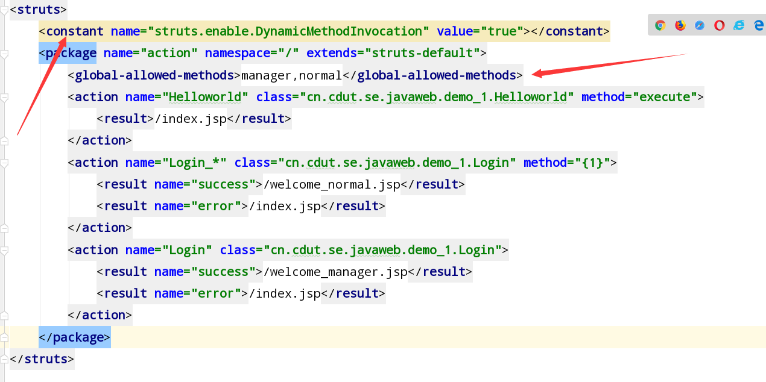Click the "manager,normal" allowed methods text
Image resolution: width=766 pixels, height=382 pixels.
coord(292,75)
